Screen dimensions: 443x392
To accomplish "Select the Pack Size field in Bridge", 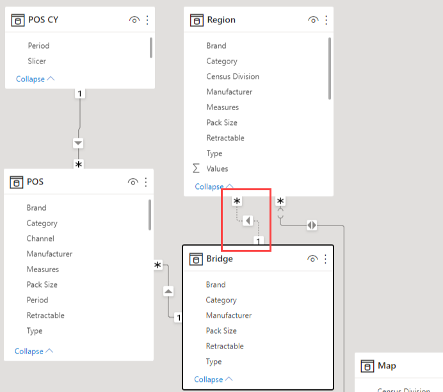I will (x=221, y=331).
